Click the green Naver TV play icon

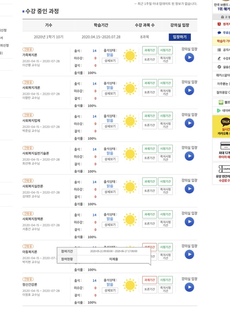pos(219,110)
